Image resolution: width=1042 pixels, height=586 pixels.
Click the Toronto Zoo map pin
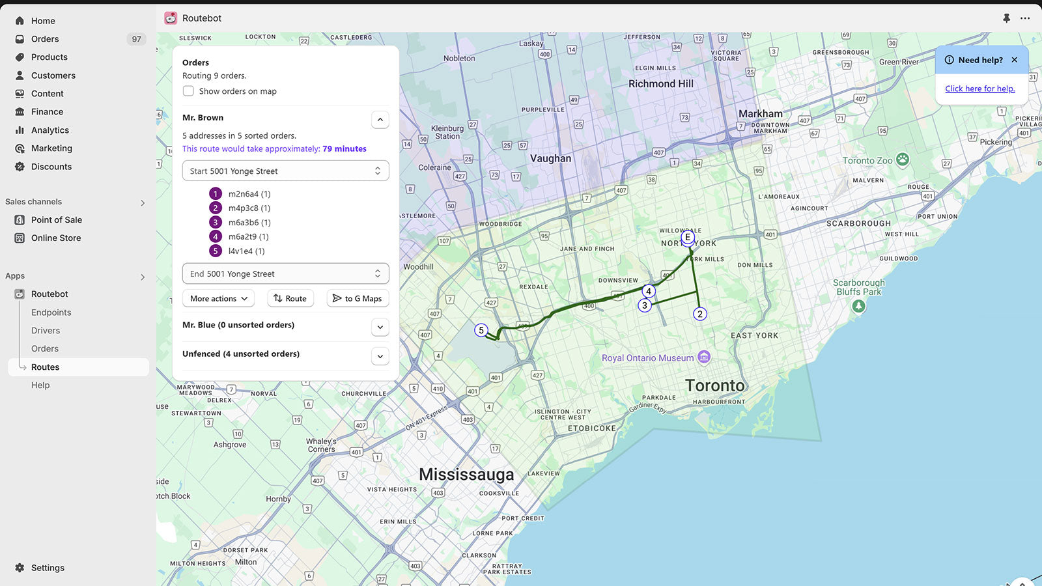pos(902,159)
